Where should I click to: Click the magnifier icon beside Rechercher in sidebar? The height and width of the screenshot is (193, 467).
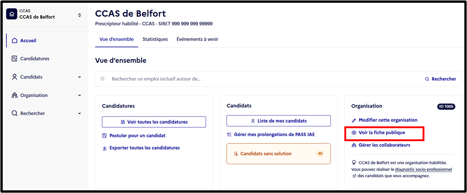pyautogui.click(x=14, y=113)
